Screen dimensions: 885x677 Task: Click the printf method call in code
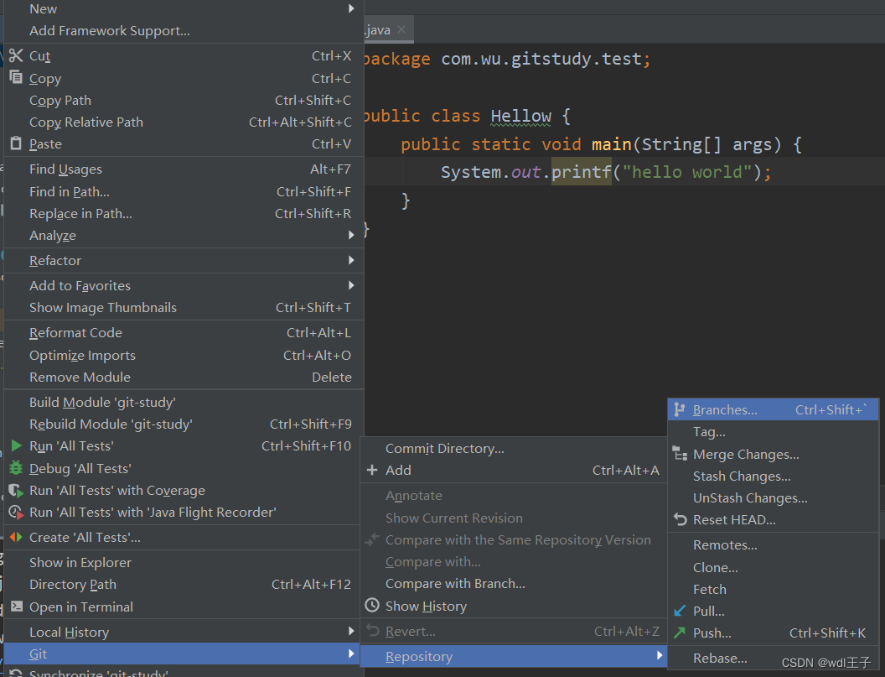click(582, 172)
